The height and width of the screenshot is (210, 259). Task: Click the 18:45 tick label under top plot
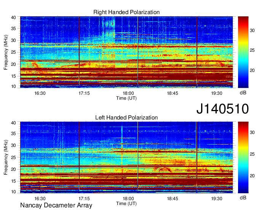click(173, 93)
